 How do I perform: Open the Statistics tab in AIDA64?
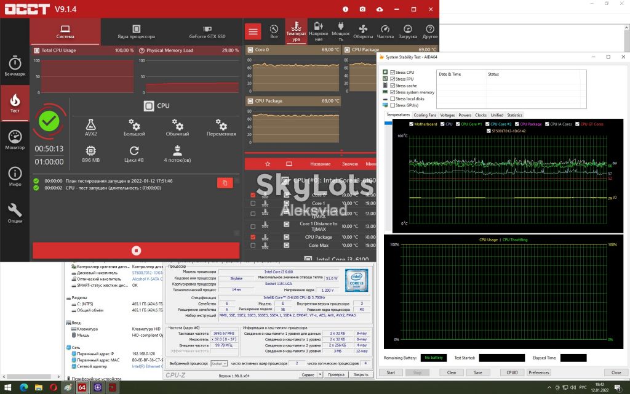(x=515, y=115)
